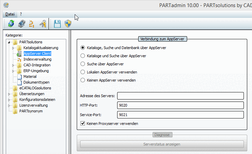Collapse the PARTsolutions root node

pos(8,42)
